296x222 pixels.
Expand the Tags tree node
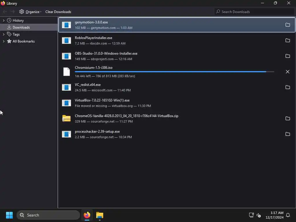point(3,34)
